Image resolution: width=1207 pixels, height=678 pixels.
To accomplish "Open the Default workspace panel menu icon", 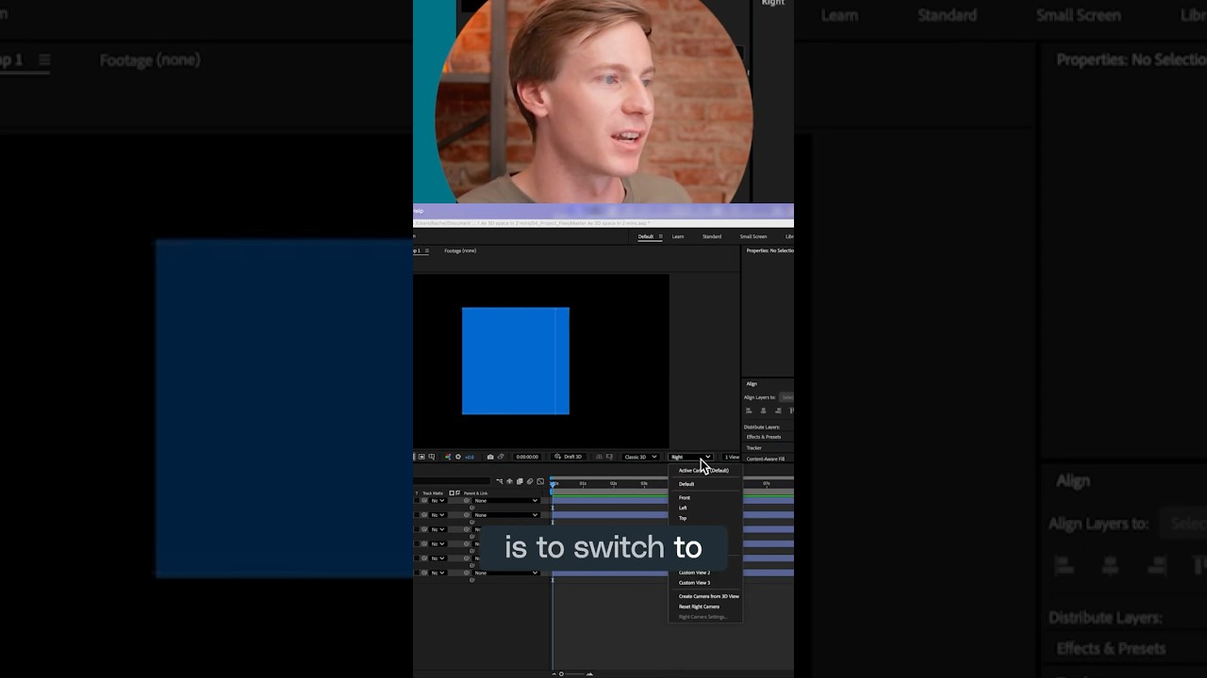I will coord(660,236).
